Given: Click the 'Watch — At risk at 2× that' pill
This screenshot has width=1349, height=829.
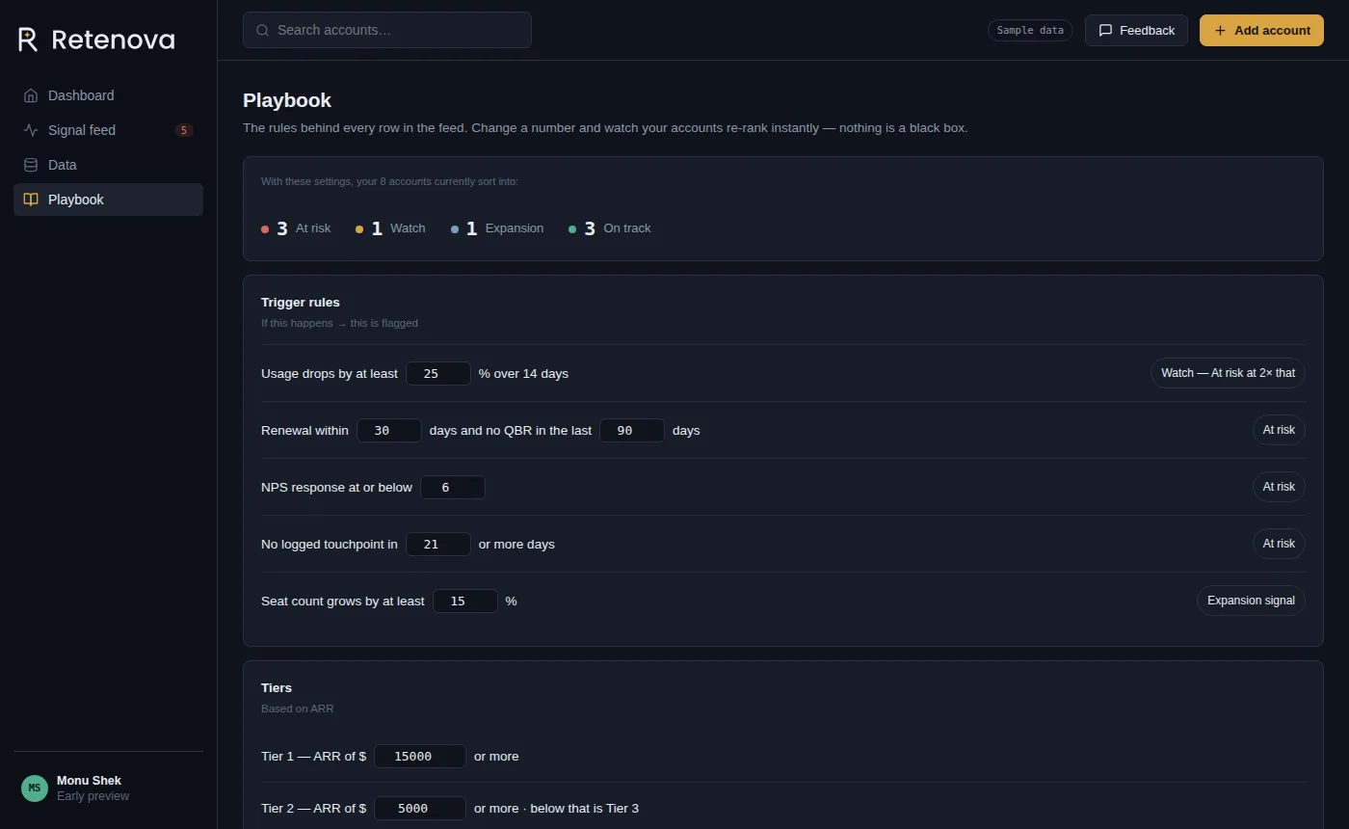Looking at the screenshot, I should (x=1228, y=373).
